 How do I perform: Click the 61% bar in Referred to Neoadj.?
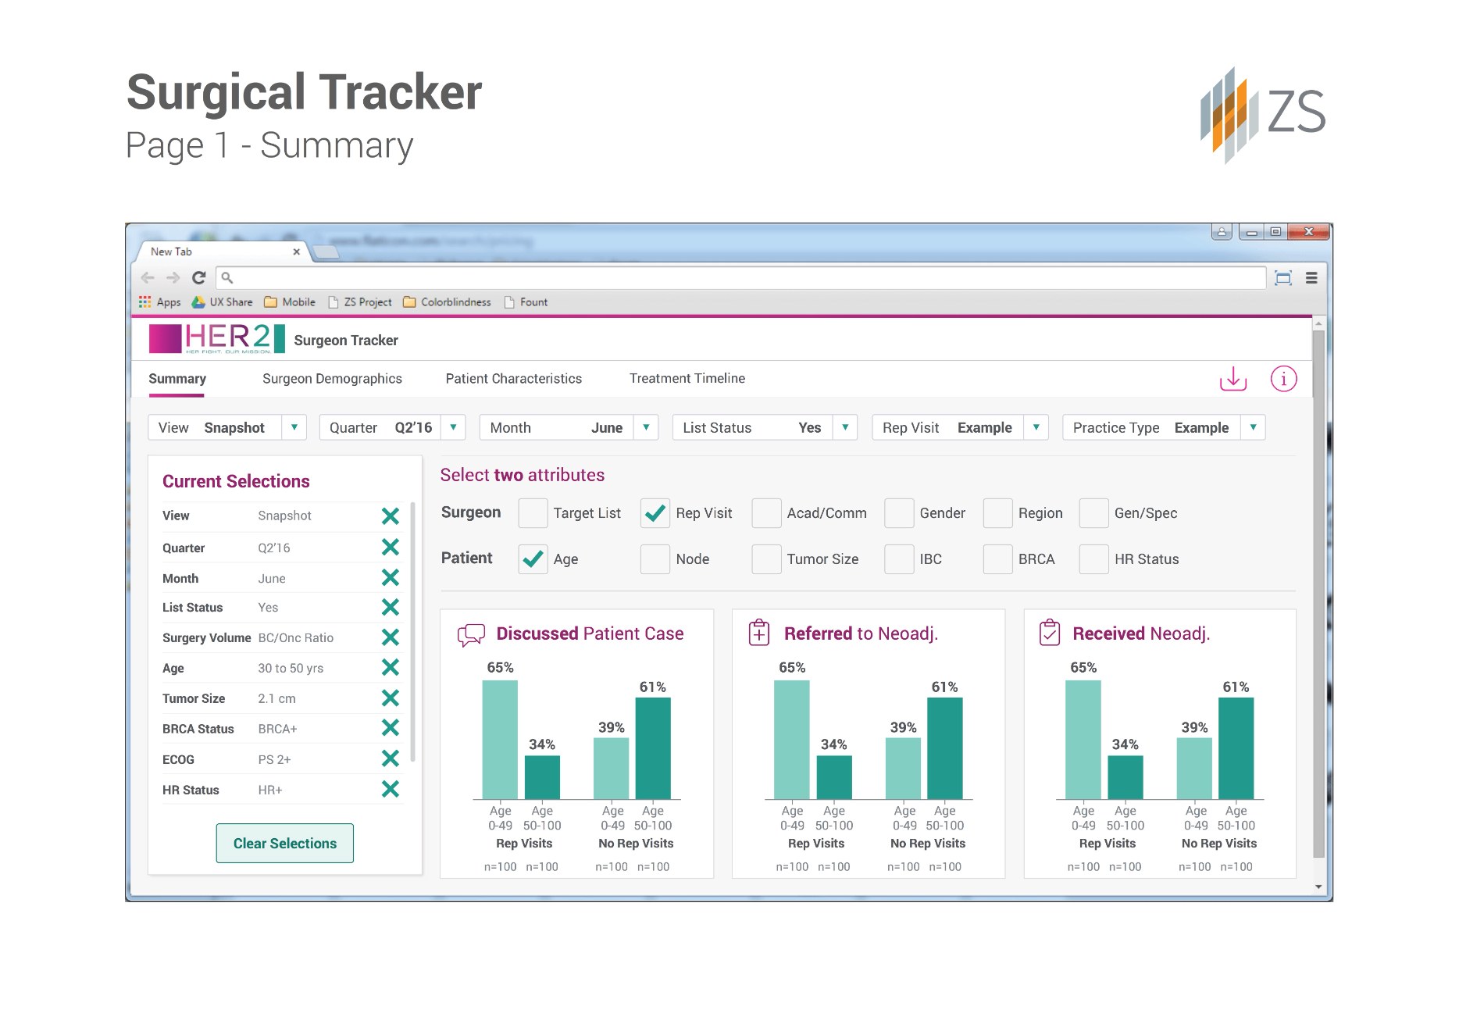[945, 748]
